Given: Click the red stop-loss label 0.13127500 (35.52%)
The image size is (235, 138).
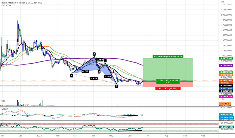Looking at the screenshot, I should [168, 89].
